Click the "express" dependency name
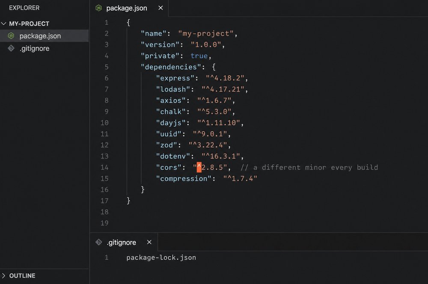Screen dimensions: 428x284 point(175,78)
